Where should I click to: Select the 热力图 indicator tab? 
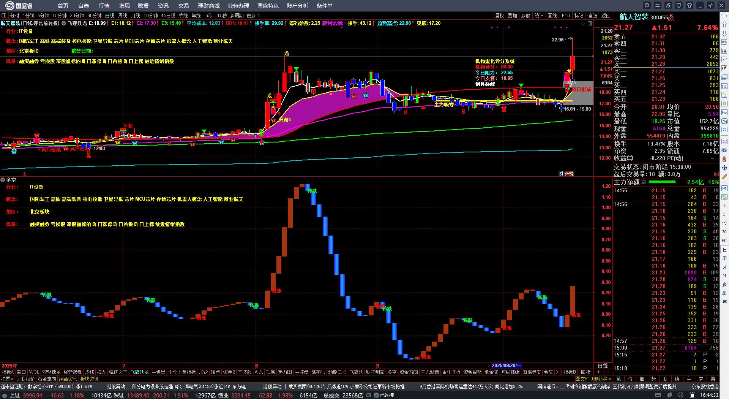pyautogui.click(x=285, y=372)
